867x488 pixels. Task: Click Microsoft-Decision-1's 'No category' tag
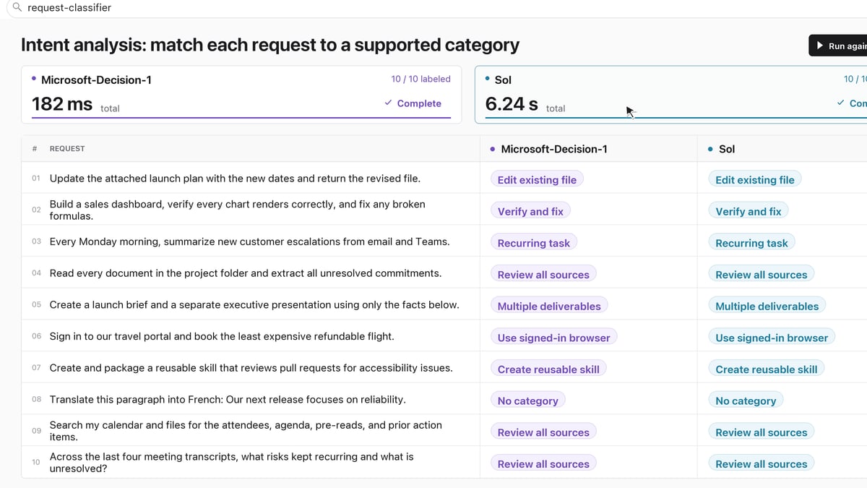pos(528,401)
